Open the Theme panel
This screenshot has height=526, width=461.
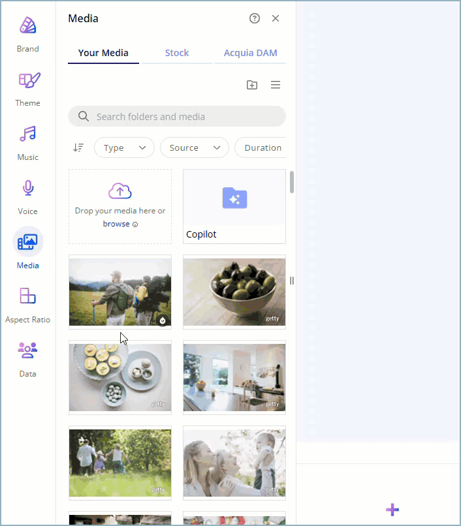coord(28,89)
